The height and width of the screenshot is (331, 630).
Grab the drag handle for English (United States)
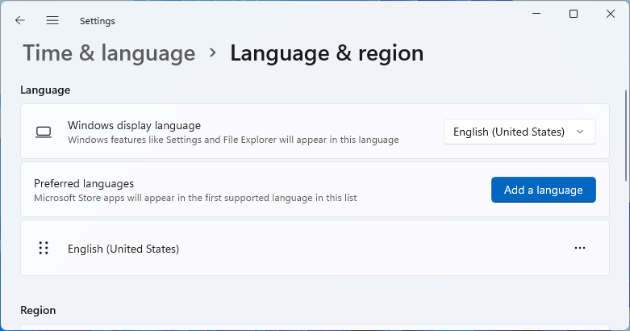point(44,249)
